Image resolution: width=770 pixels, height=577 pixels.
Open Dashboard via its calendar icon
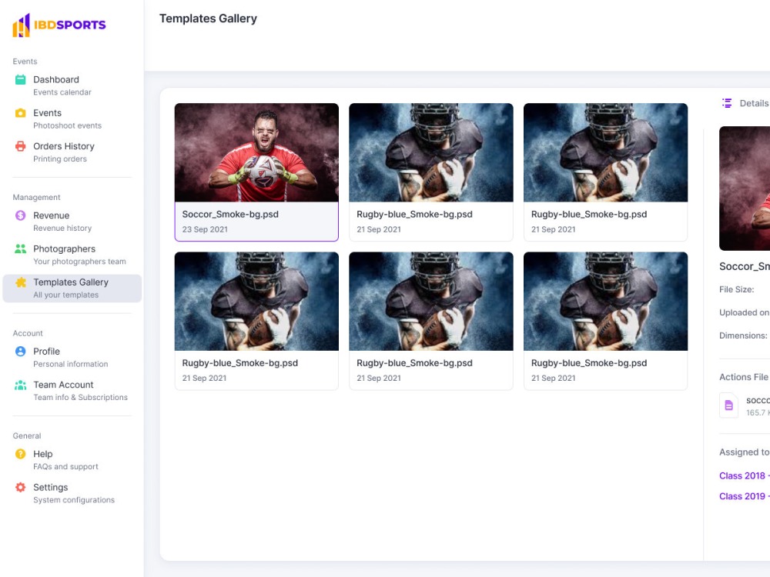[x=20, y=79]
